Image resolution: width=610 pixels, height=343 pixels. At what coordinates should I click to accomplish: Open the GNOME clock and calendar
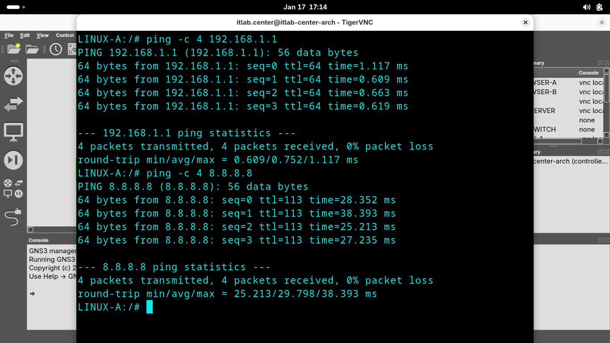point(305,7)
